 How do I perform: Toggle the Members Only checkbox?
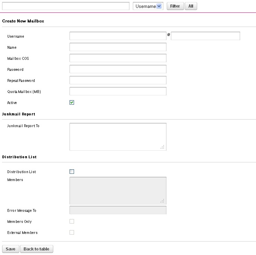72,221
